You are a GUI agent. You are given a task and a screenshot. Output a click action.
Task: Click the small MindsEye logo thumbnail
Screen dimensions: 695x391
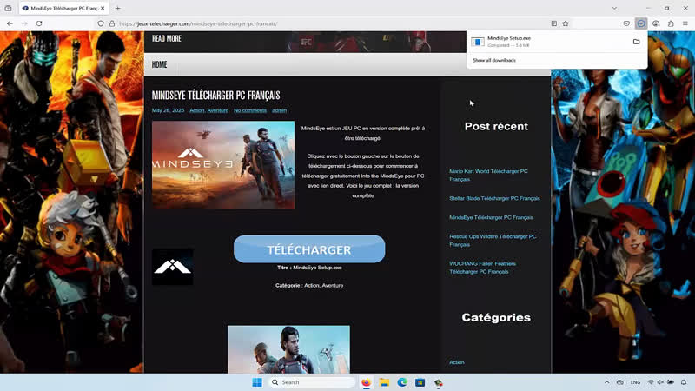click(x=172, y=267)
